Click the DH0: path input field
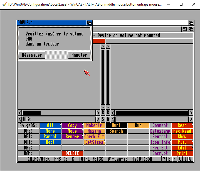Screen dimensions: 200x171 click(x=59, y=119)
